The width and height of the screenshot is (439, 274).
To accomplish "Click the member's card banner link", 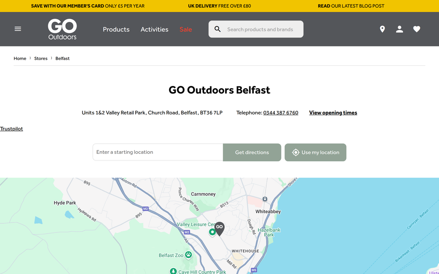I will [88, 6].
